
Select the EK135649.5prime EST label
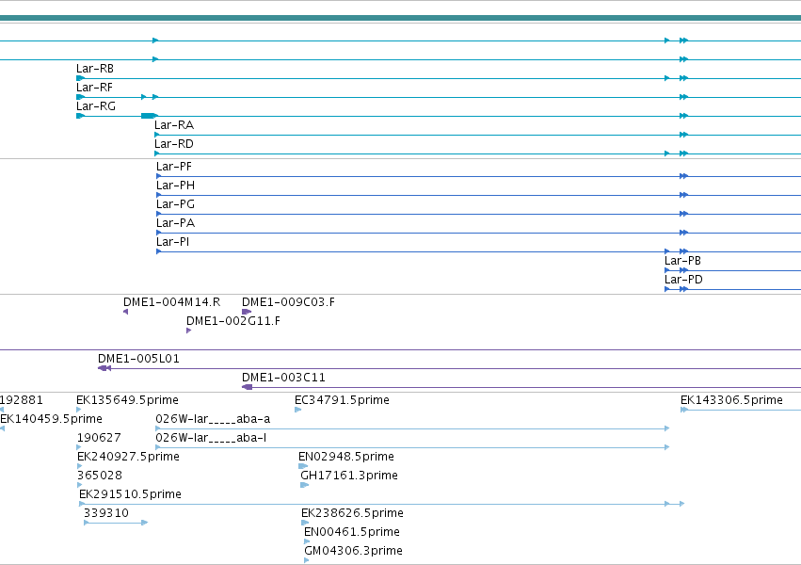point(128,400)
